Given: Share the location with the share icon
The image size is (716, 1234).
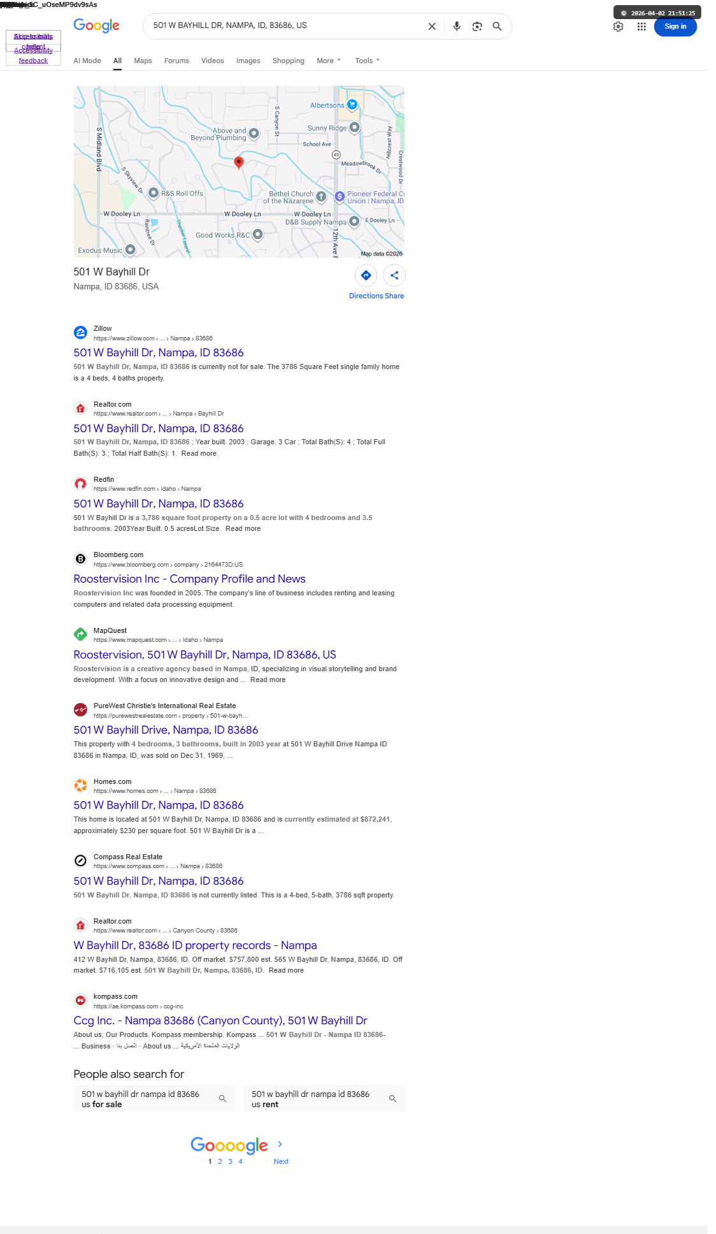Looking at the screenshot, I should pos(394,275).
